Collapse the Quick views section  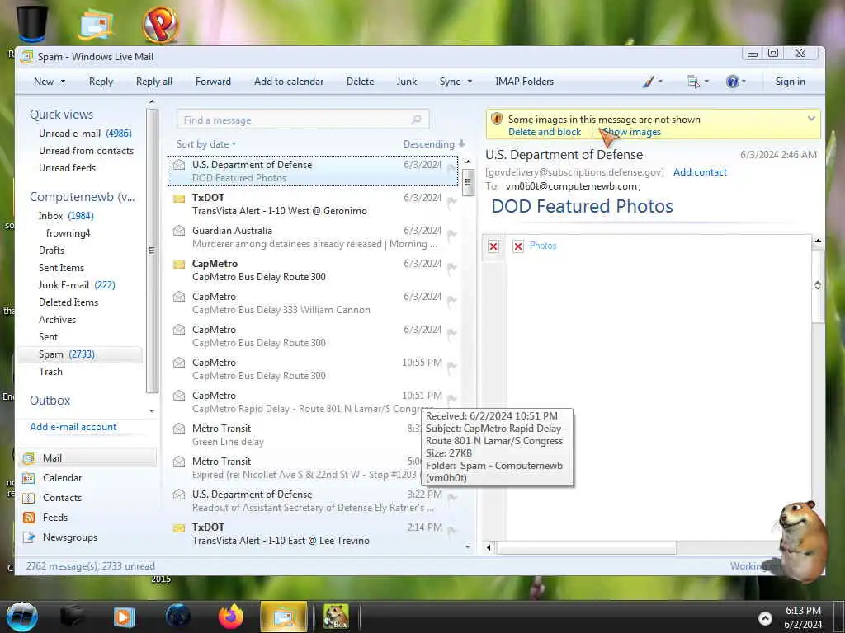point(61,115)
